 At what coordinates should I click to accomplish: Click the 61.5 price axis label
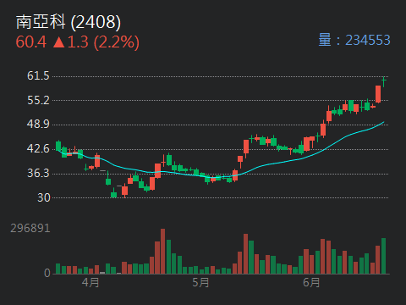pos(38,75)
